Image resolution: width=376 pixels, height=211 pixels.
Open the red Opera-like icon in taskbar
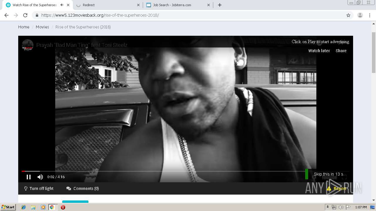(x=63, y=207)
